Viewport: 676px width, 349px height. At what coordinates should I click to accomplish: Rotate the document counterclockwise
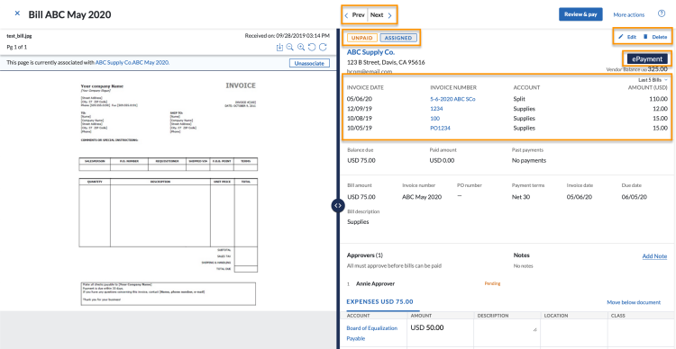click(x=312, y=48)
